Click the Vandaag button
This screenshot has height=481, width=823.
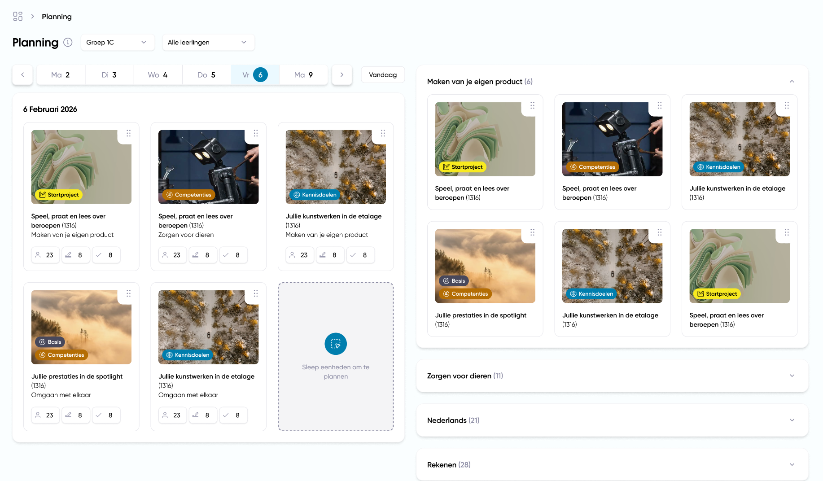[x=383, y=75]
